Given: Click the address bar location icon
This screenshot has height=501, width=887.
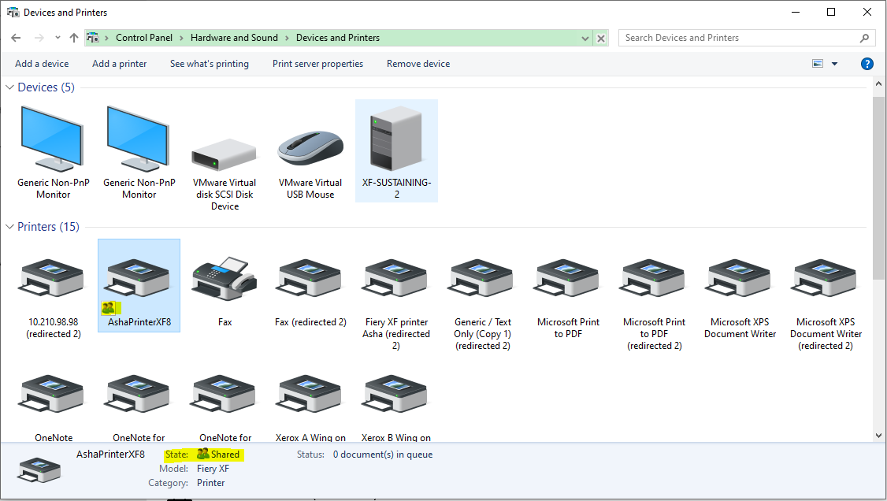Looking at the screenshot, I should (x=93, y=38).
